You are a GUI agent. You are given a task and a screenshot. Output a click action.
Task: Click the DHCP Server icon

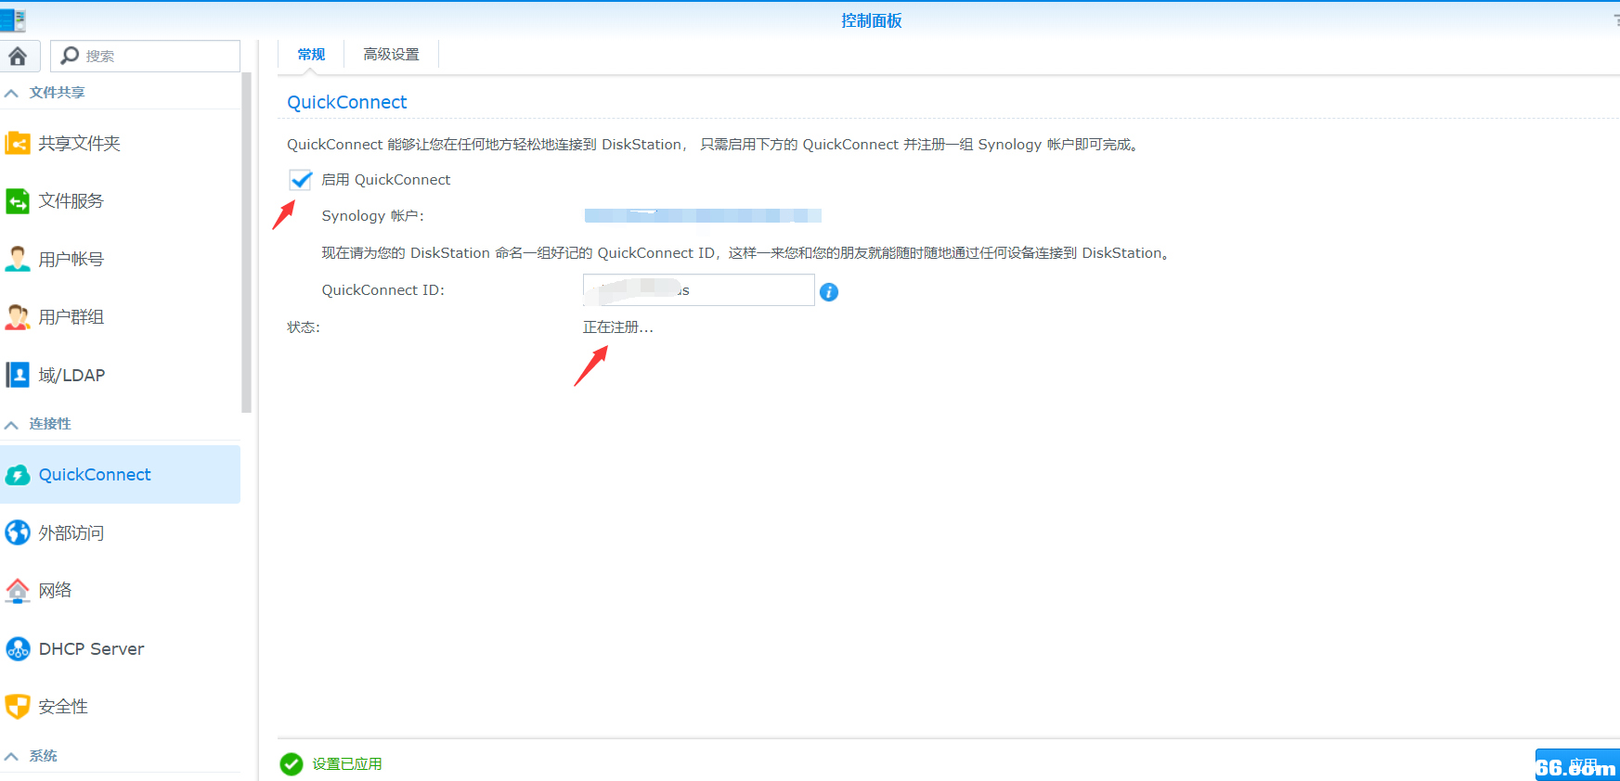pyautogui.click(x=18, y=648)
